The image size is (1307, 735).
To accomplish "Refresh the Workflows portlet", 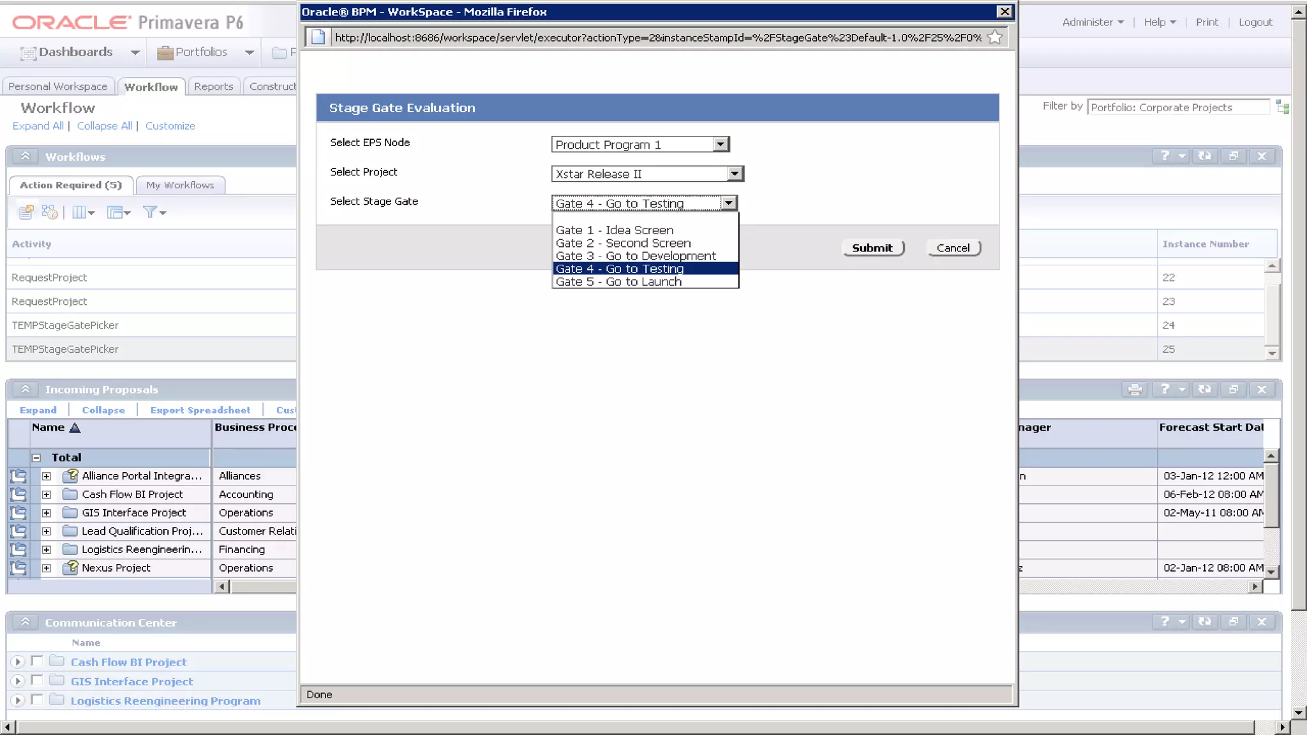I will click(1204, 156).
